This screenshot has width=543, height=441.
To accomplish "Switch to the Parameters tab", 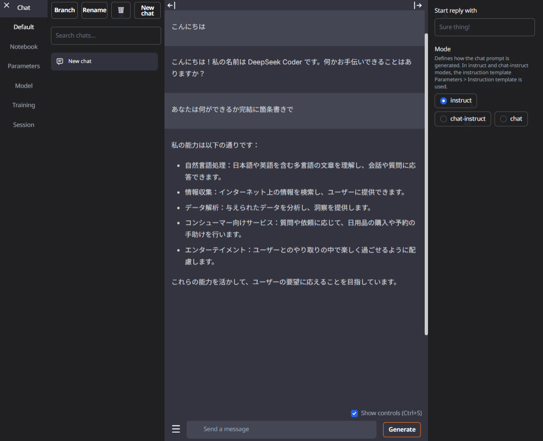I will pyautogui.click(x=23, y=66).
